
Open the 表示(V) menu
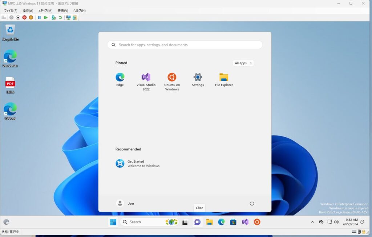point(63,11)
